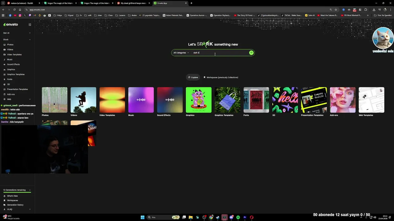Viewport: 394px width, 221px height.
Task: Open What's New in the sidebar
Action: 10,196
